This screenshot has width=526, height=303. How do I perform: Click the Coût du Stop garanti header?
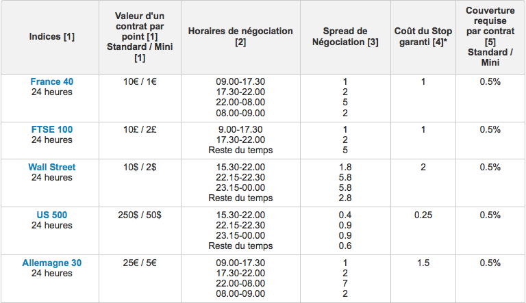[x=423, y=36]
